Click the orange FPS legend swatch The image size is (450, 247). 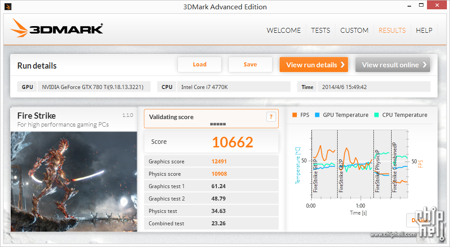click(x=294, y=115)
